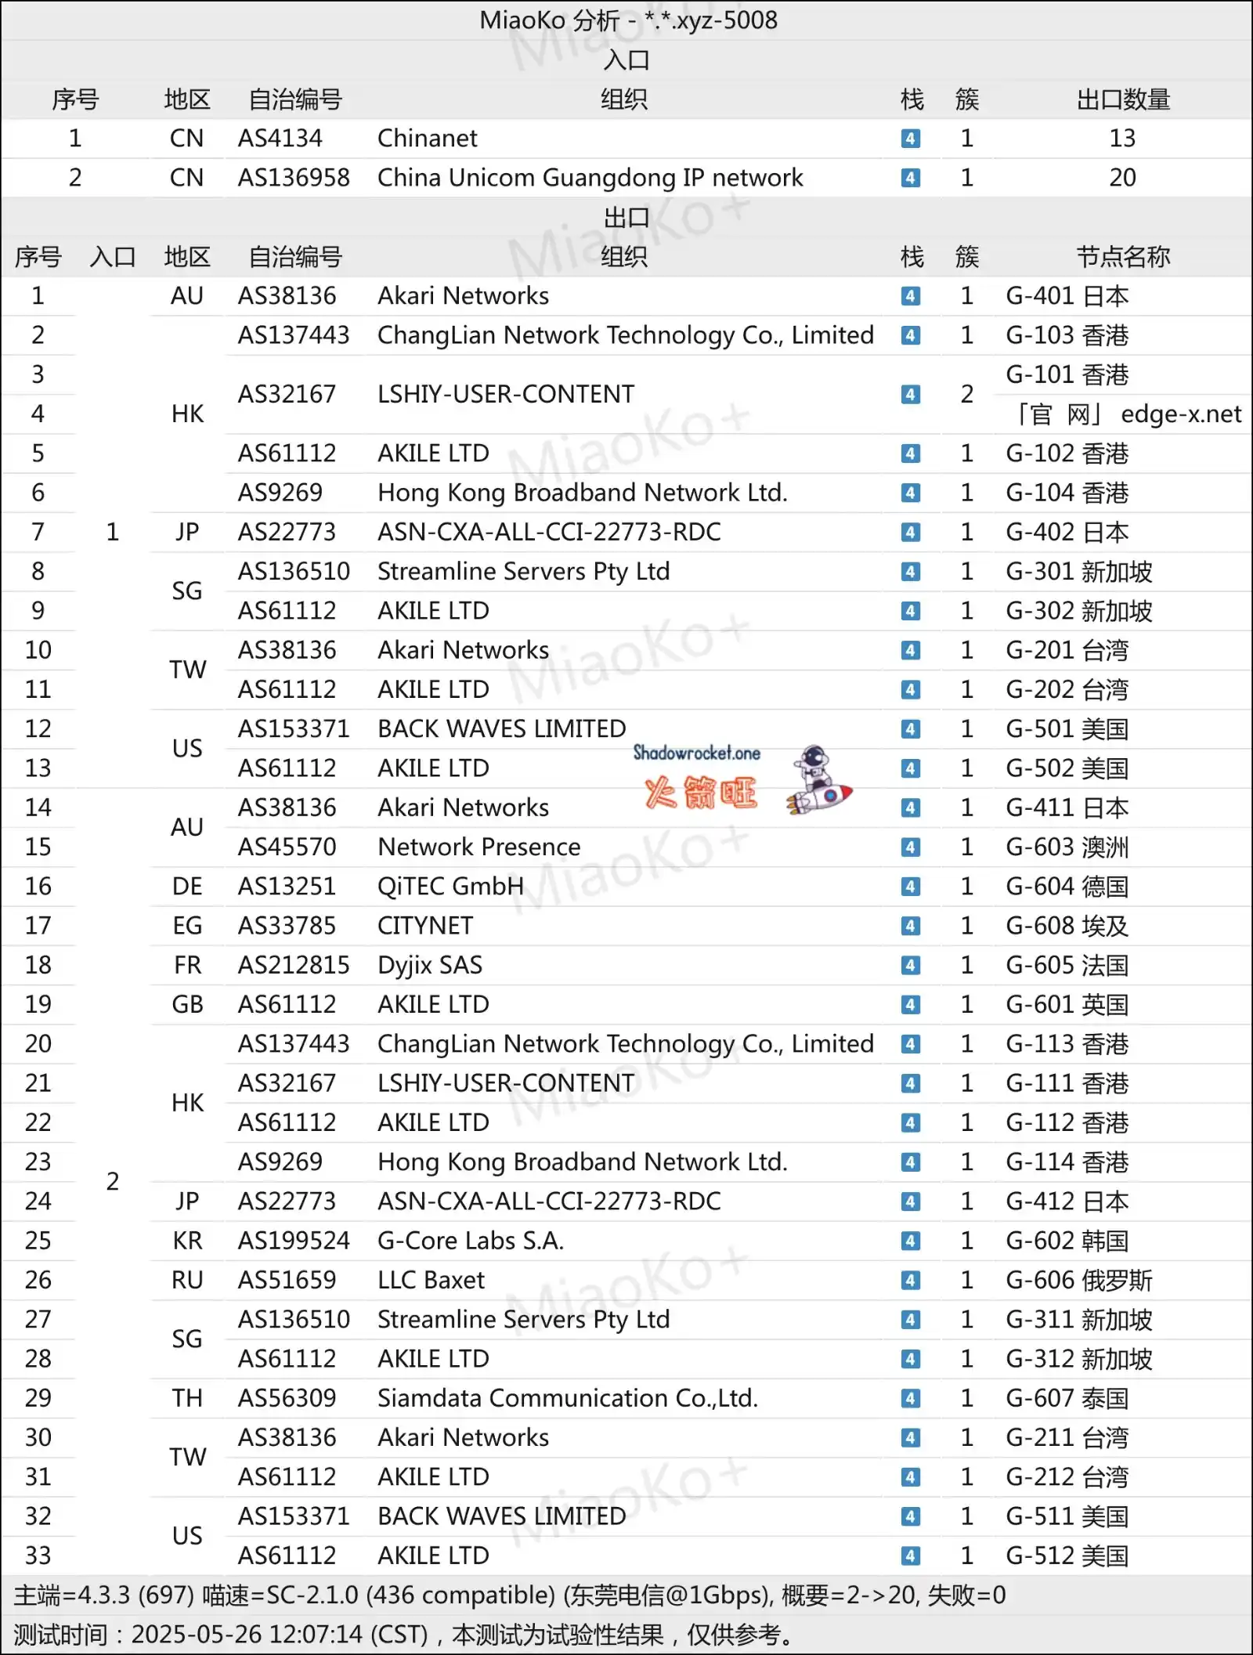Click the 出口 section header
The width and height of the screenshot is (1253, 1655).
626,218
